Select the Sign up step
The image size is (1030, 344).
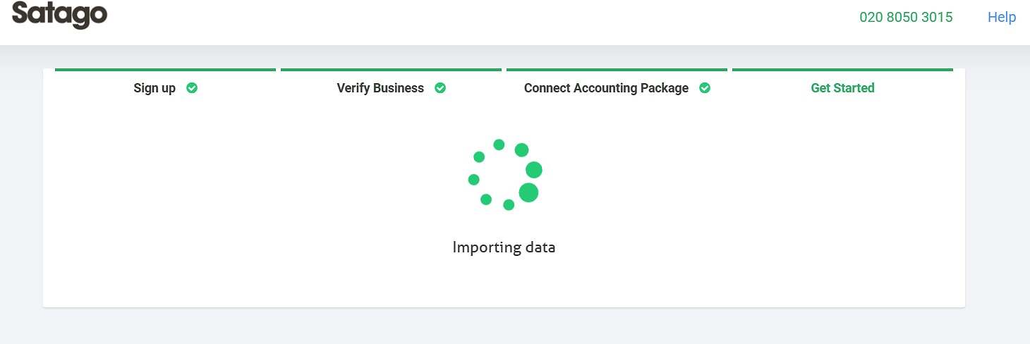(x=154, y=88)
